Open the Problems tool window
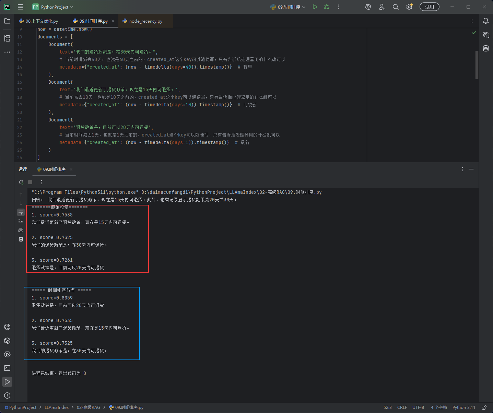 7,396
